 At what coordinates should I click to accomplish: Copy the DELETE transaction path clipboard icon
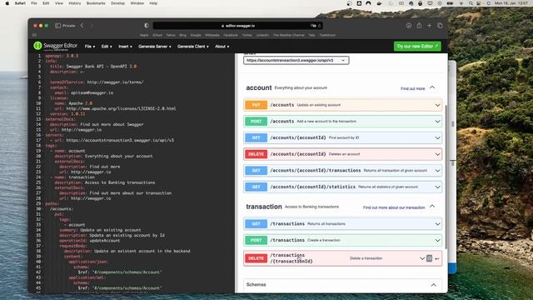[x=430, y=258]
